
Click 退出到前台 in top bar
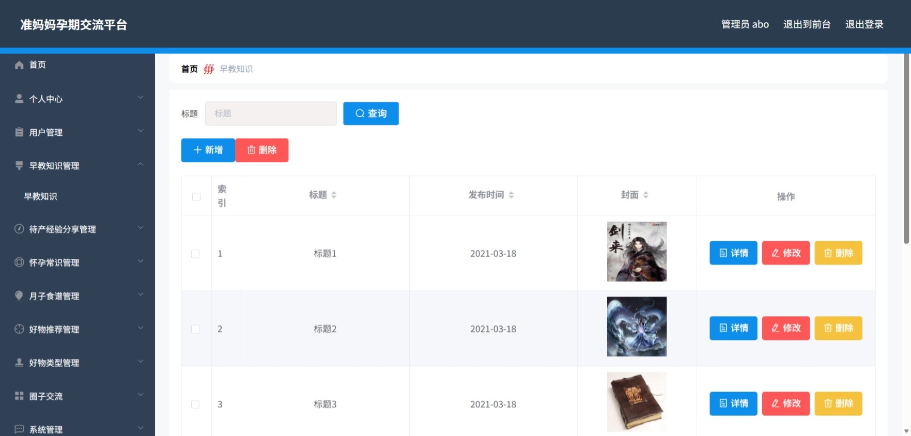807,24
